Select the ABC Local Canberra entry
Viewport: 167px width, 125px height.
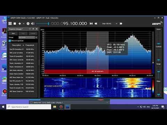pos(22,53)
